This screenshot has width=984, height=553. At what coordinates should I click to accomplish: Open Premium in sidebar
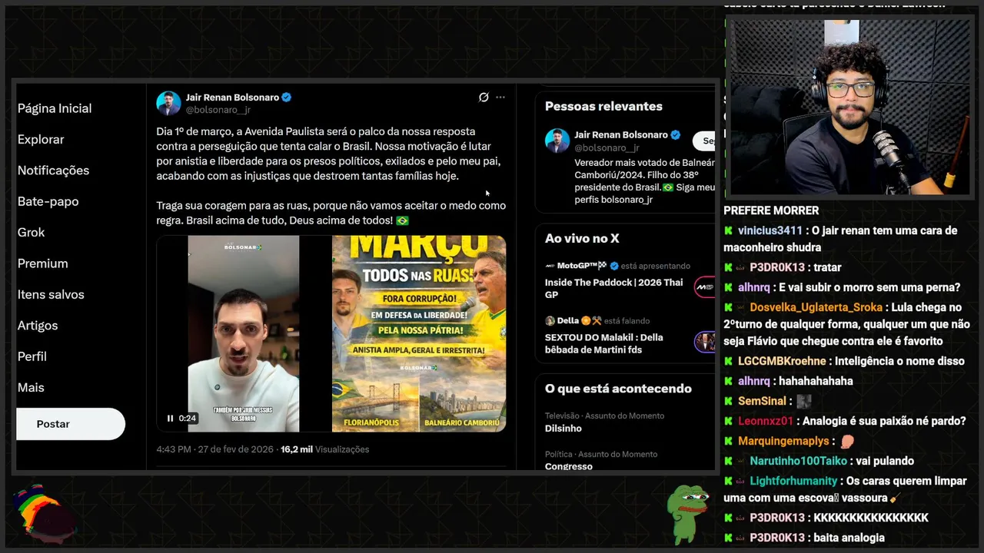(42, 263)
